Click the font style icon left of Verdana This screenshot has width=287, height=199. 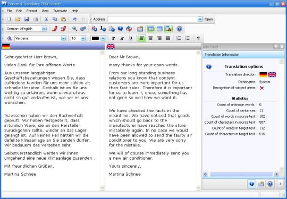point(9,38)
